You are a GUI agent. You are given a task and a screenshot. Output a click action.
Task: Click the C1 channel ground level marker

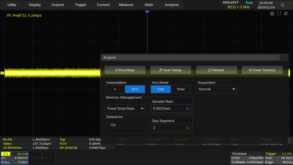pos(2,73)
